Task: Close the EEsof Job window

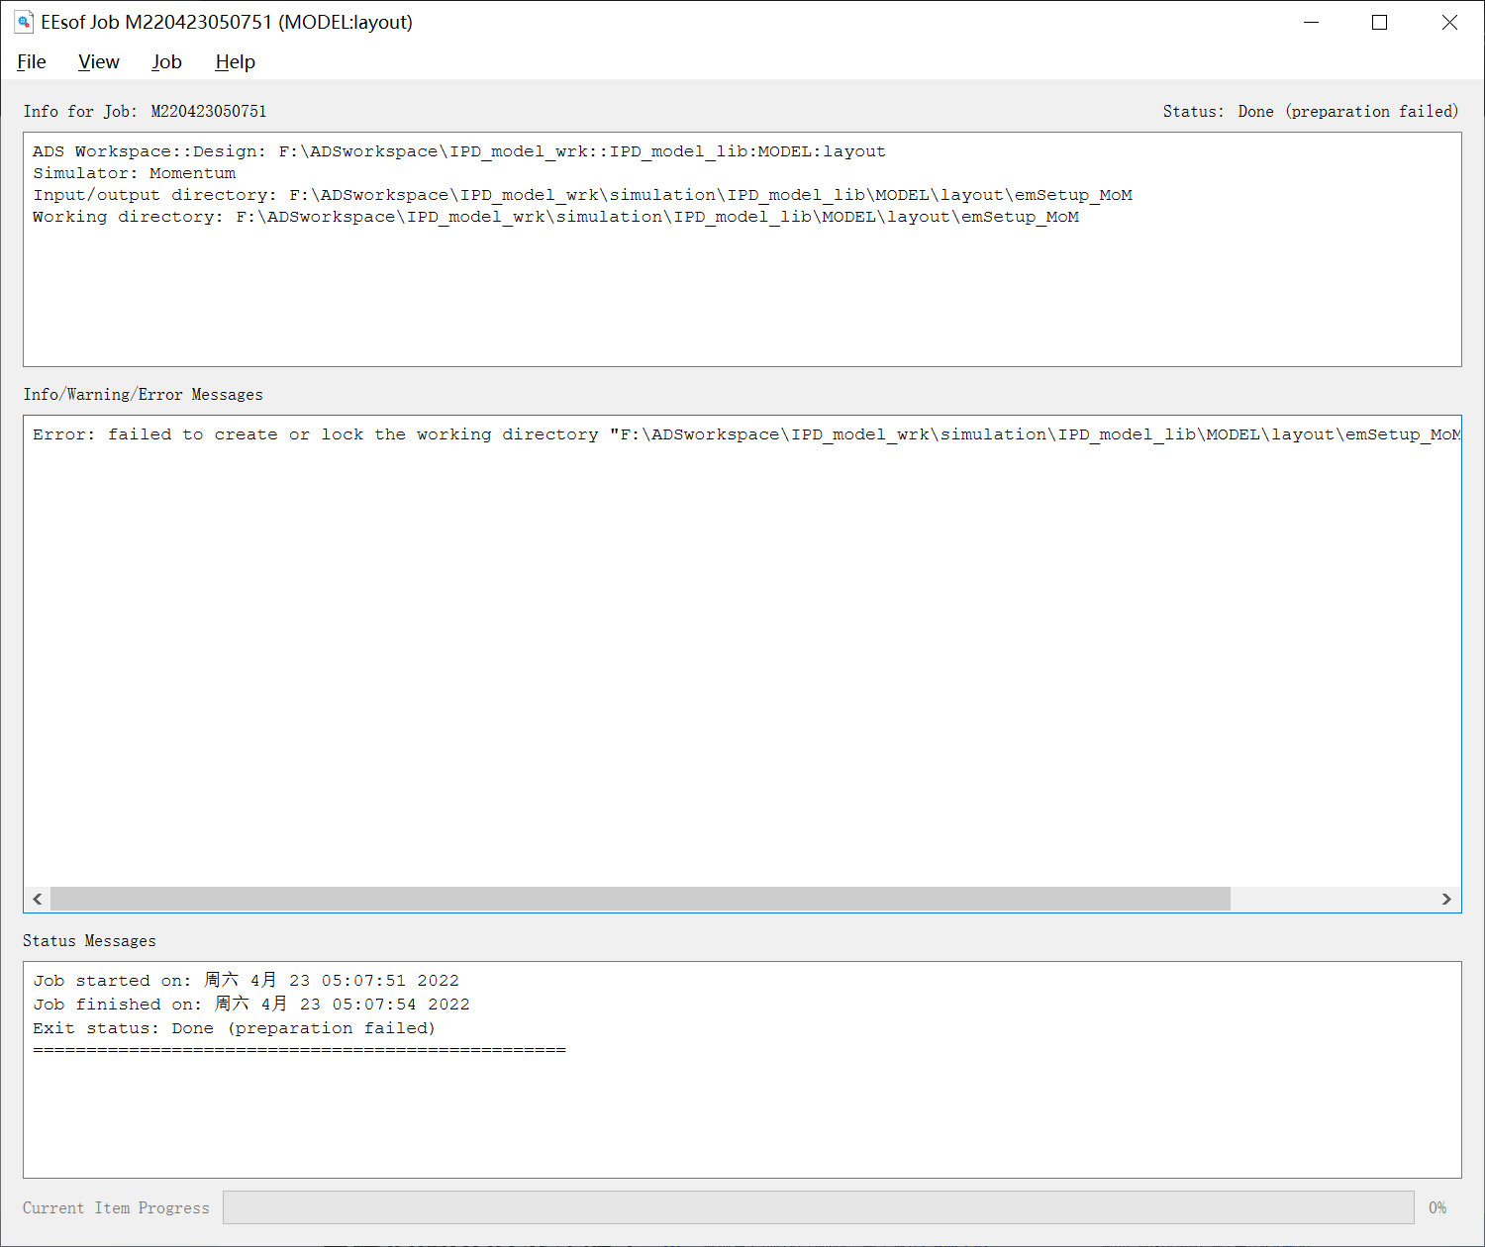Action: [x=1449, y=22]
